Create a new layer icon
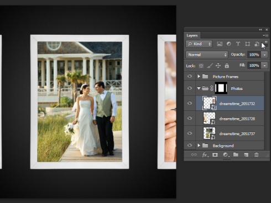 coord(246,154)
